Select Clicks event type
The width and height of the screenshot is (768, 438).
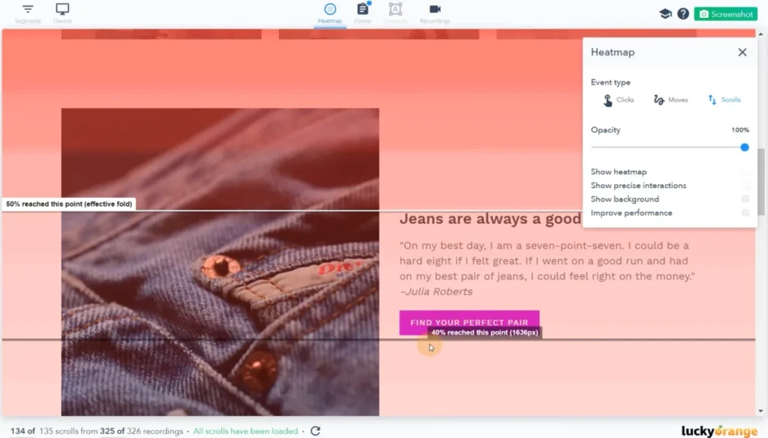point(619,100)
